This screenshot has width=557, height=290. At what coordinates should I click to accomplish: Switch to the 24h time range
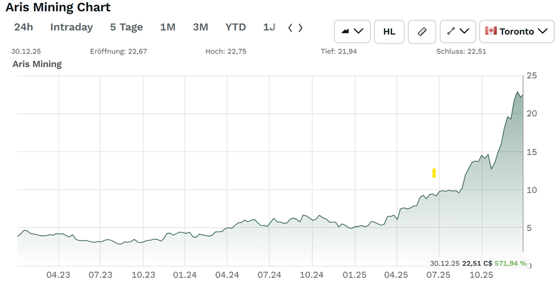tap(24, 27)
